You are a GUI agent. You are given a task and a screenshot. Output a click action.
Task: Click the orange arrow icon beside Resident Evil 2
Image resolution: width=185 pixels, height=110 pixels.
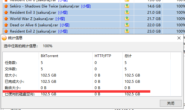tap(6, 31)
